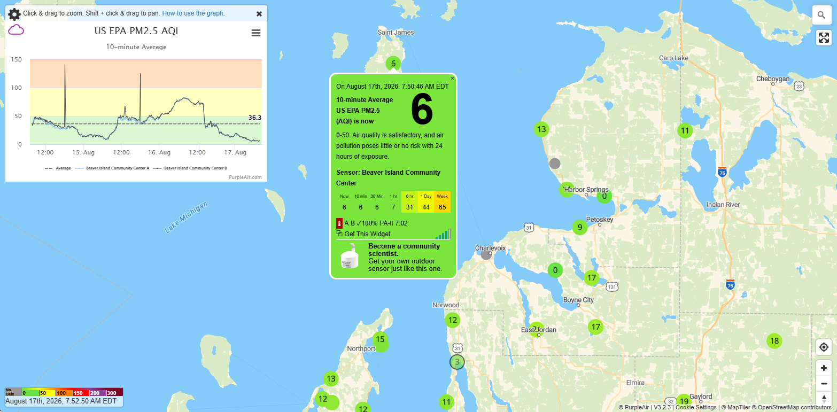Select sensor marker 19 near Gaylord

(x=683, y=401)
